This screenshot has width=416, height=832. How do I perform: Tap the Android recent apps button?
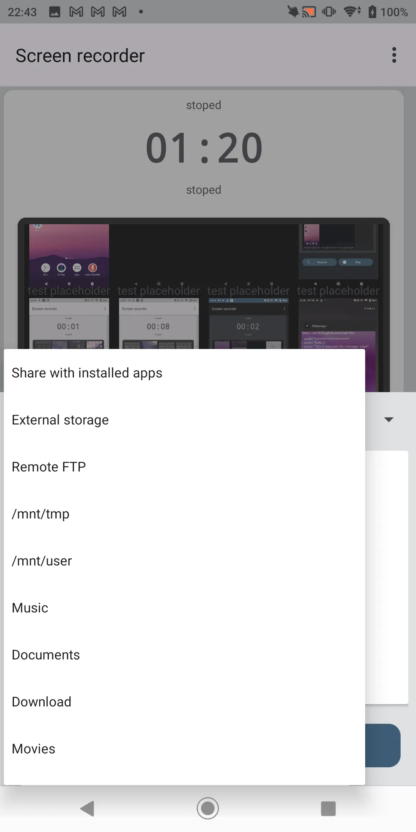coord(328,808)
